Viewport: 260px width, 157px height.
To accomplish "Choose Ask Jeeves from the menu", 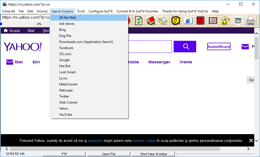I will click(89, 24).
